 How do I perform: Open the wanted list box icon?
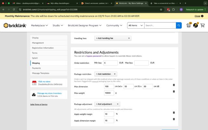(x=188, y=26)
